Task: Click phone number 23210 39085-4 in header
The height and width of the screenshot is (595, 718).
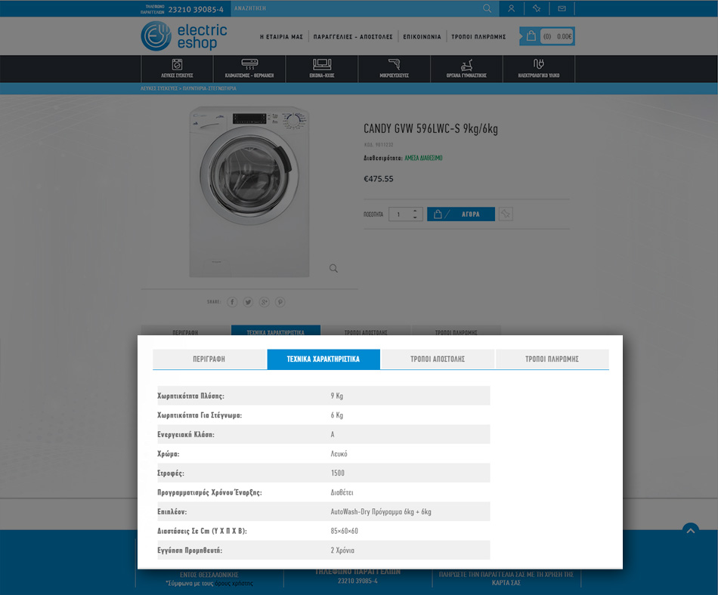Action: pos(196,9)
